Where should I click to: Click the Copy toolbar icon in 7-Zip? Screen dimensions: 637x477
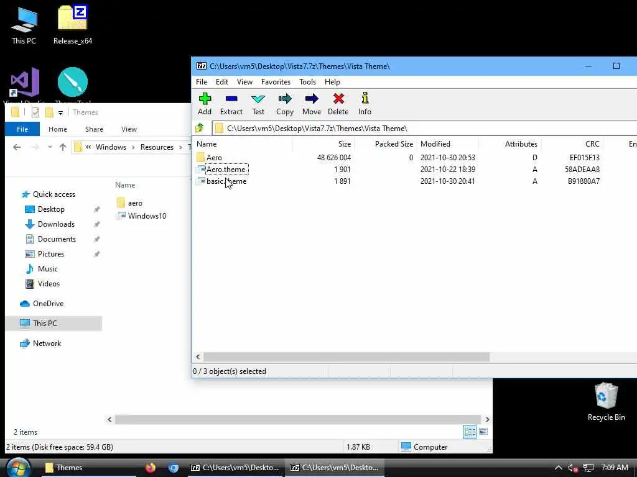[285, 104]
